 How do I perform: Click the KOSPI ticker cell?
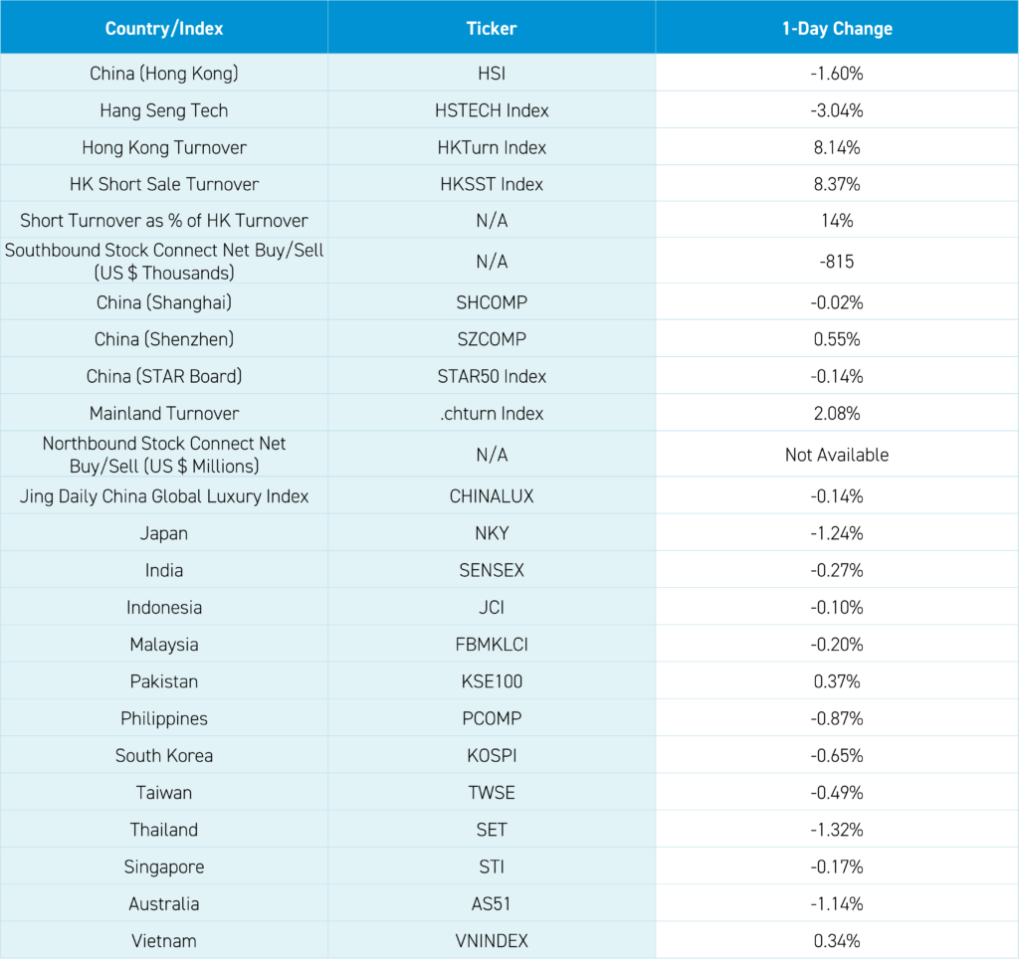(x=492, y=755)
